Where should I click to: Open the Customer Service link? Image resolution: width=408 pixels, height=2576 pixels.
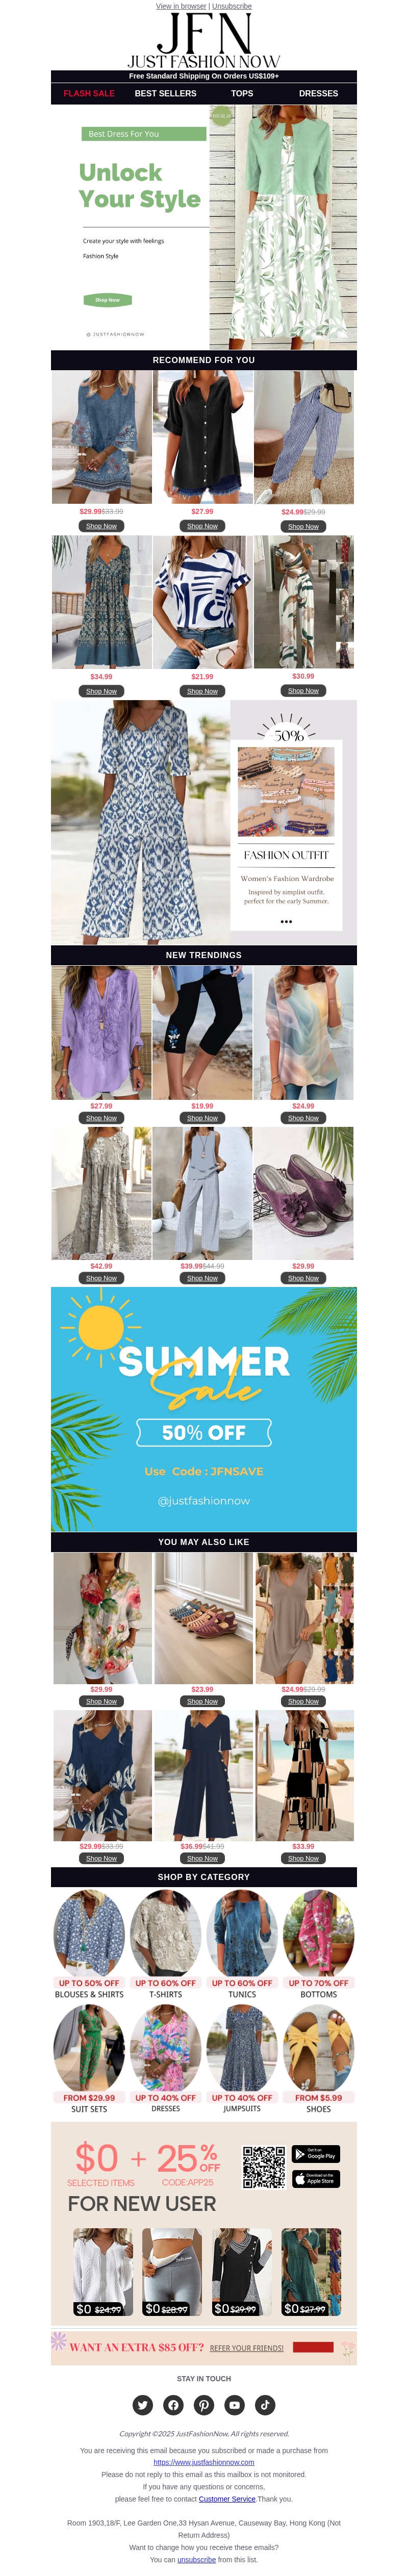pos(227,2499)
